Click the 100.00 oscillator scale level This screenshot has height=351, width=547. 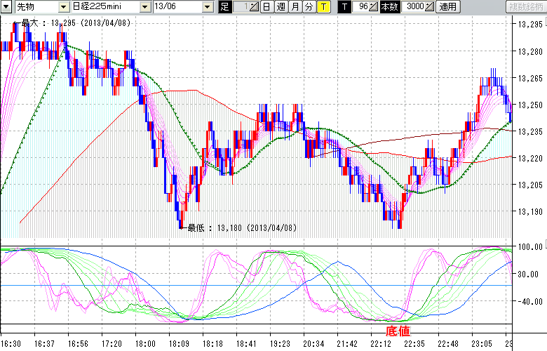pos(529,247)
